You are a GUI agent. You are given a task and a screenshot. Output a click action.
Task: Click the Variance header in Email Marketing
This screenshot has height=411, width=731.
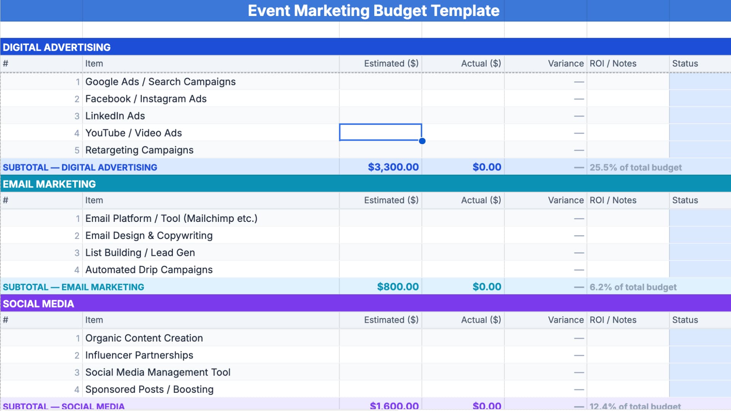point(566,200)
